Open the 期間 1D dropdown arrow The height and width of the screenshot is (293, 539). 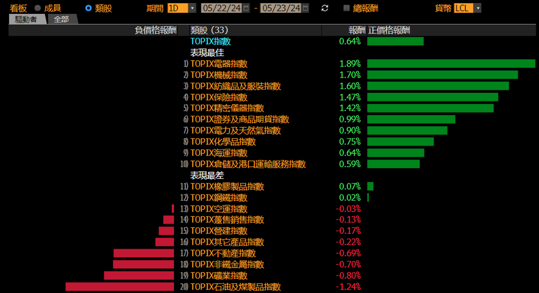(192, 8)
